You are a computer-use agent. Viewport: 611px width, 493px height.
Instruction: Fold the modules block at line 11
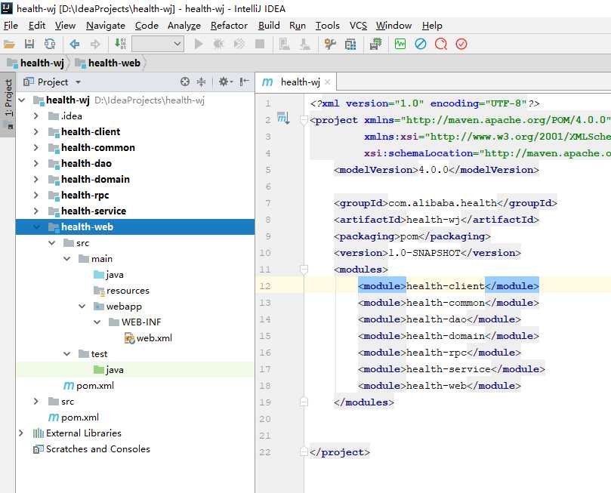[x=304, y=269]
